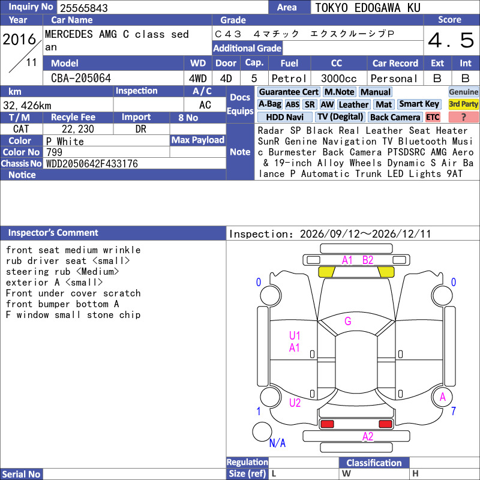The image size is (480, 480).
Task: Click the ABS equipment badge
Action: 292,104
